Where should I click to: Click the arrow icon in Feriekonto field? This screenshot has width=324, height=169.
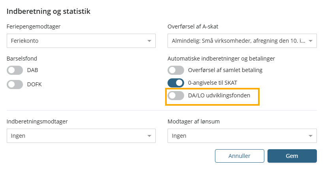click(x=149, y=41)
